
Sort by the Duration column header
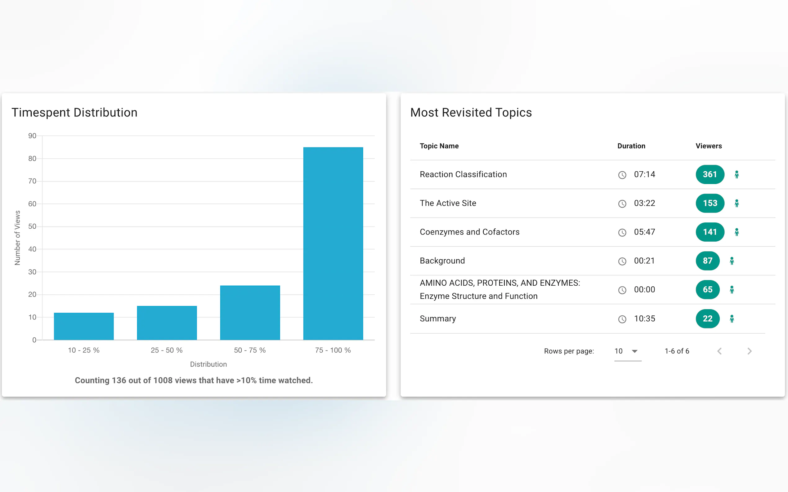(x=631, y=146)
